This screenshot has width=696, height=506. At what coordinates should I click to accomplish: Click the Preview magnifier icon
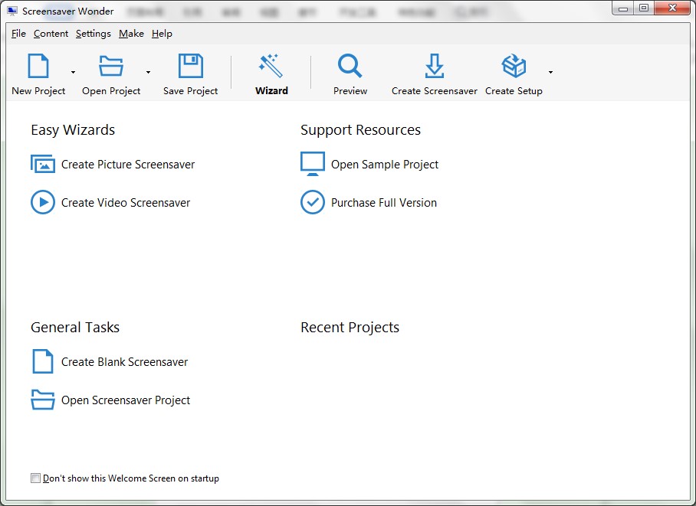pyautogui.click(x=350, y=67)
